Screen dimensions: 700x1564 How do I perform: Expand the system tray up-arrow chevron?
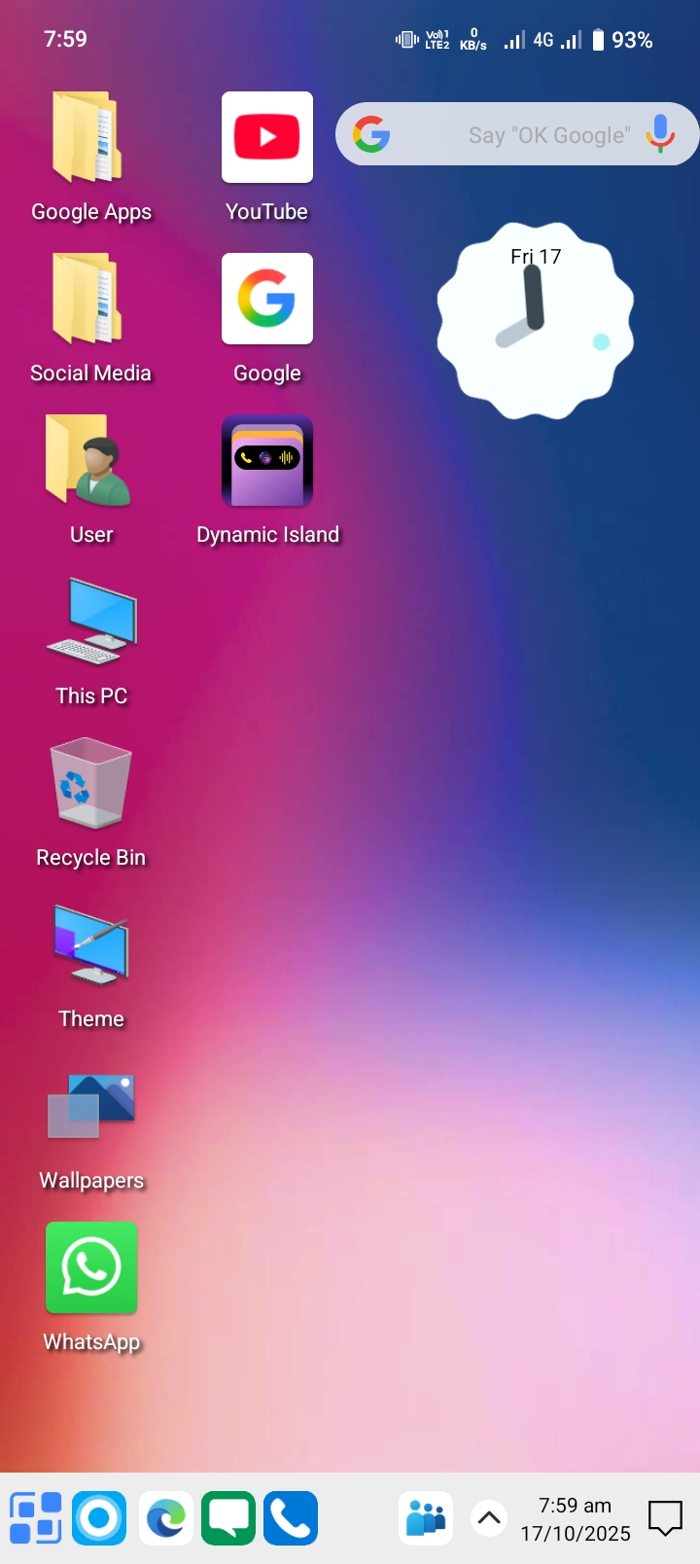click(x=489, y=1517)
